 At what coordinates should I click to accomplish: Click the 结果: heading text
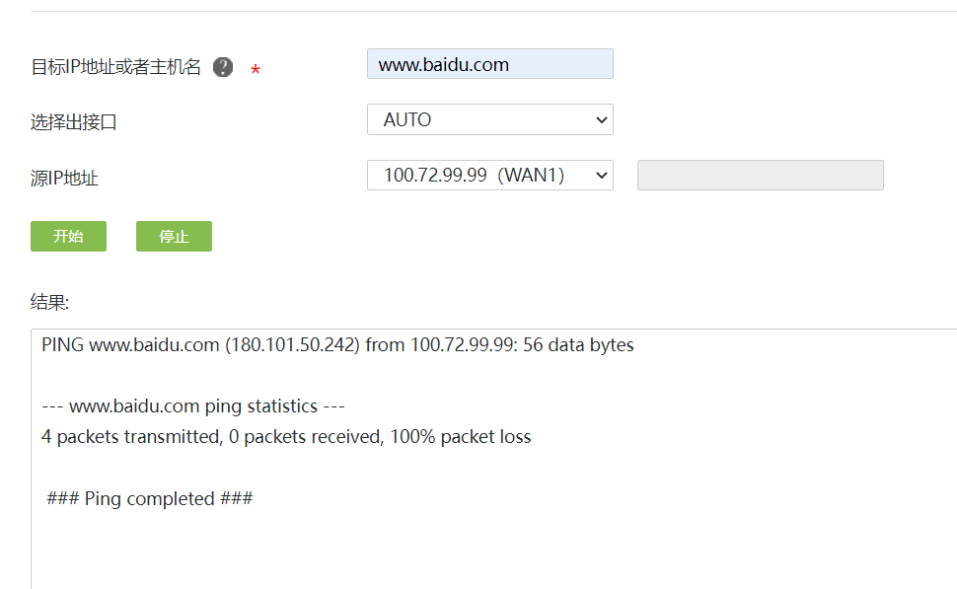tap(50, 300)
